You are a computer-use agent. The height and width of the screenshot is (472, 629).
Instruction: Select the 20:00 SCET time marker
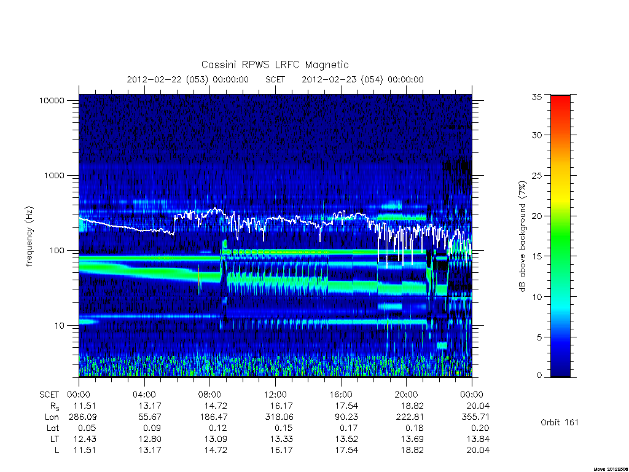click(x=407, y=395)
